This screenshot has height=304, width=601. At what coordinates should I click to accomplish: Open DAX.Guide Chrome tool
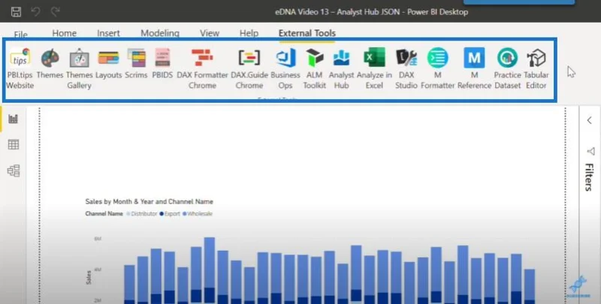(x=249, y=69)
